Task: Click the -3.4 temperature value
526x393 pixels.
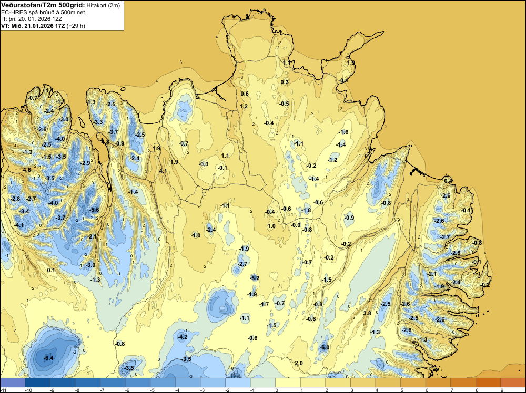Action: pyautogui.click(x=24, y=211)
